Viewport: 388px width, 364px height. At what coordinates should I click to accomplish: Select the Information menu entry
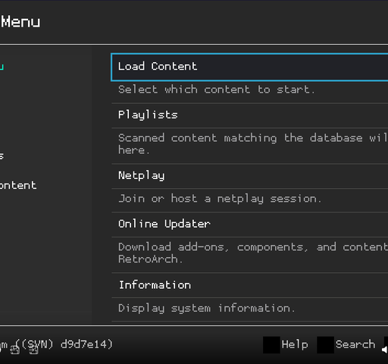click(249, 285)
